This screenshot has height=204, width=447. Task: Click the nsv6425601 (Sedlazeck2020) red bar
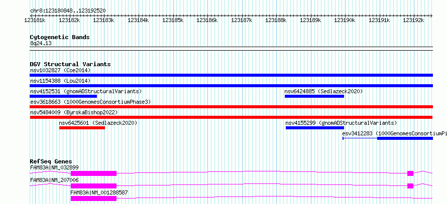(82, 128)
